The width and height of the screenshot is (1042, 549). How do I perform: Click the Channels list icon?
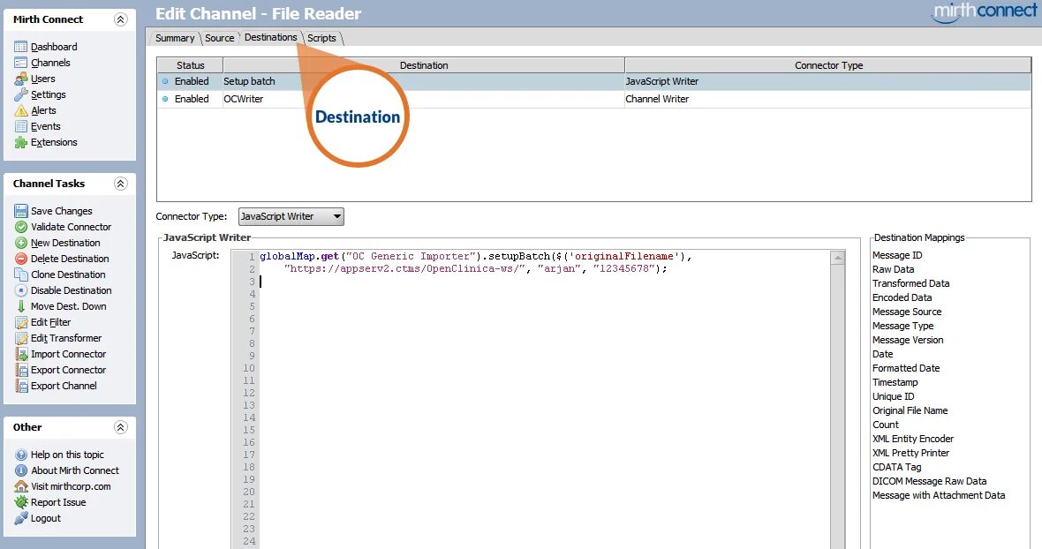[20, 63]
